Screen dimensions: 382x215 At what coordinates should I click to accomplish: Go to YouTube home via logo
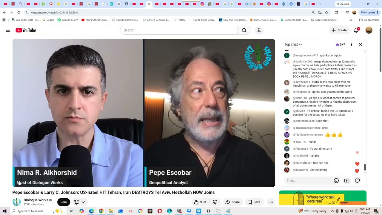(x=26, y=30)
